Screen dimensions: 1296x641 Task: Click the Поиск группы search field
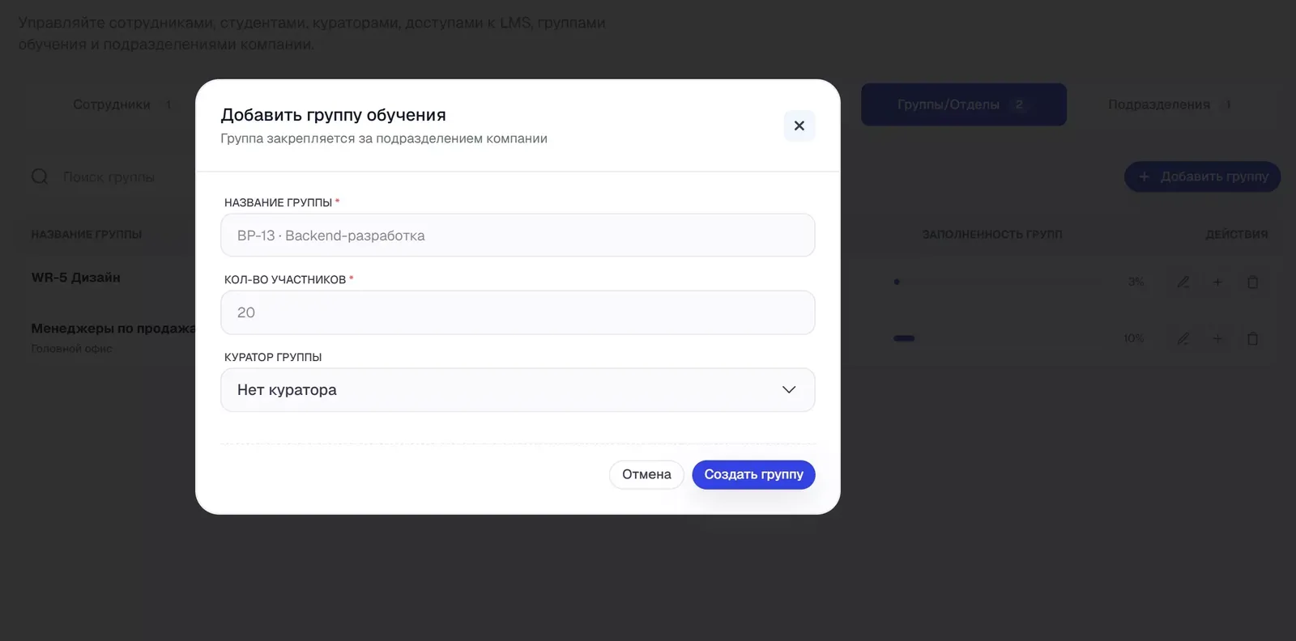coord(109,177)
